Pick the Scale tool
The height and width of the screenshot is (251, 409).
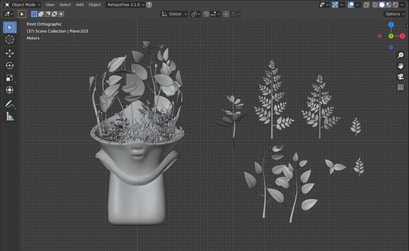pos(10,77)
